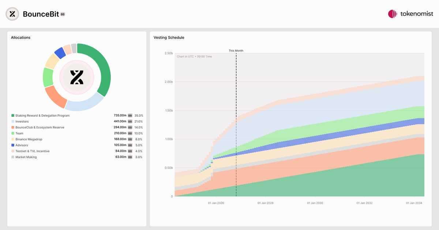
Task: Click the 'This Month' dashed marker label
Action: pos(236,51)
